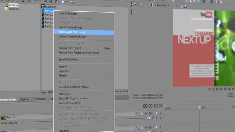Select Media Bins in the tree

point(14,9)
